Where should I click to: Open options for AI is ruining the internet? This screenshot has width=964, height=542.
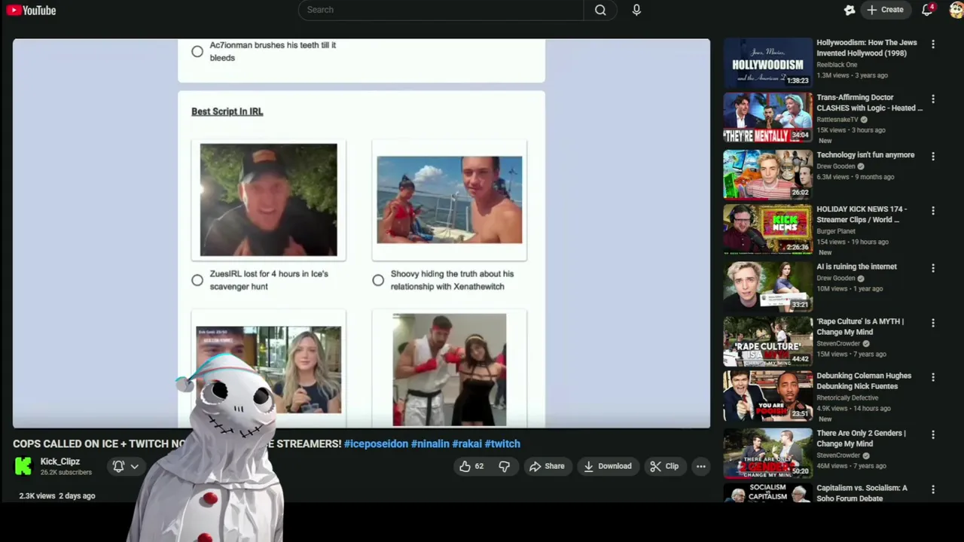point(933,267)
